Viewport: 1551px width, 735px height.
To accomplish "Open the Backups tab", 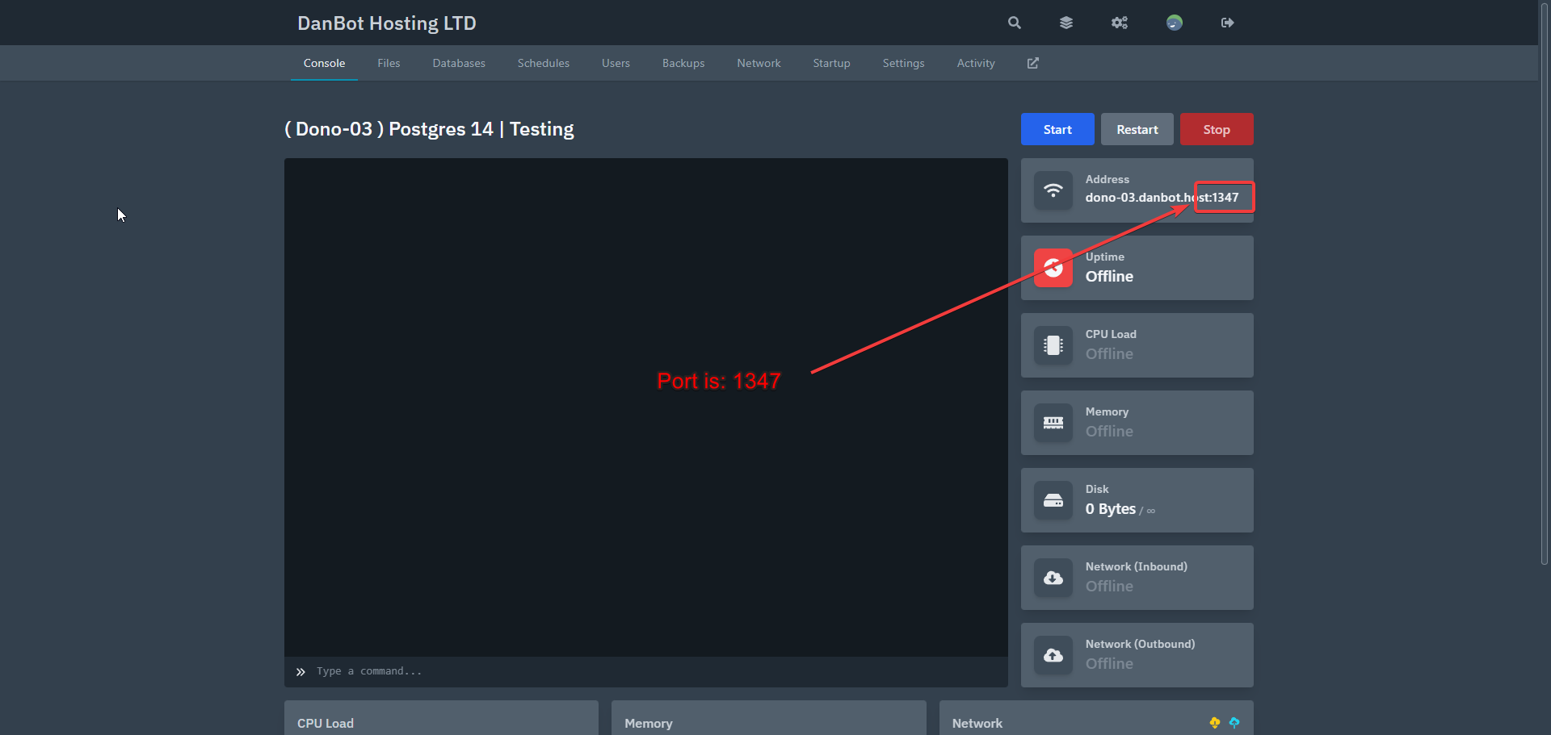I will [683, 63].
